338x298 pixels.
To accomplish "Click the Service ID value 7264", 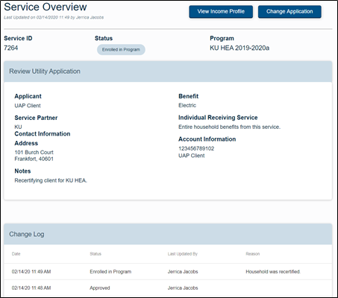I will [x=11, y=48].
